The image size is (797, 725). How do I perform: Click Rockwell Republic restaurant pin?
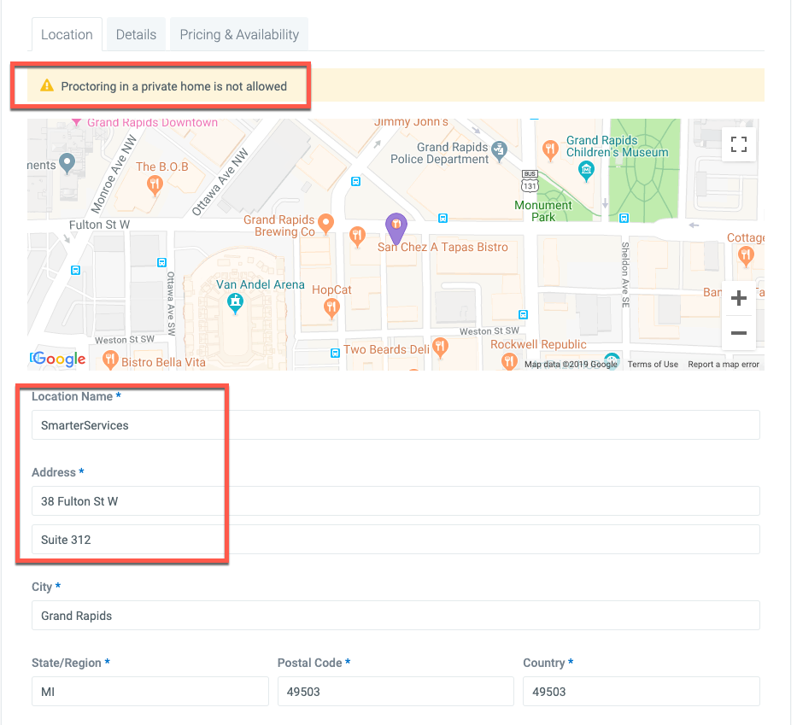coord(509,360)
